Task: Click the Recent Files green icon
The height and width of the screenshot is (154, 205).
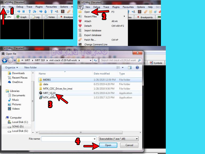Action: 80,17
